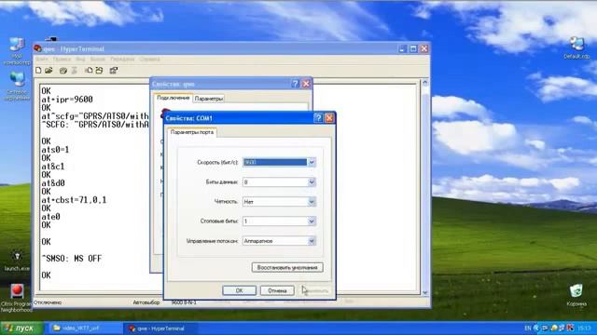Select the Сетевое окружение desktop icon
This screenshot has height=335, width=597.
pyautogui.click(x=17, y=87)
